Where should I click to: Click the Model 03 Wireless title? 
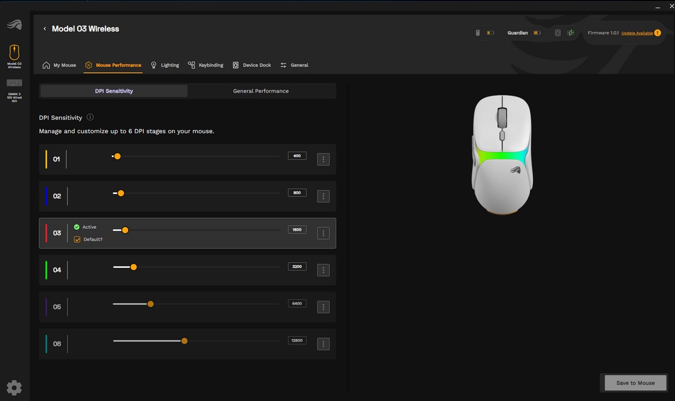(x=85, y=29)
